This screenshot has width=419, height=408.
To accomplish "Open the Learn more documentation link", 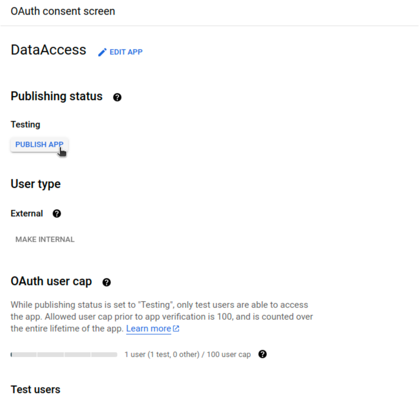I will pyautogui.click(x=149, y=328).
